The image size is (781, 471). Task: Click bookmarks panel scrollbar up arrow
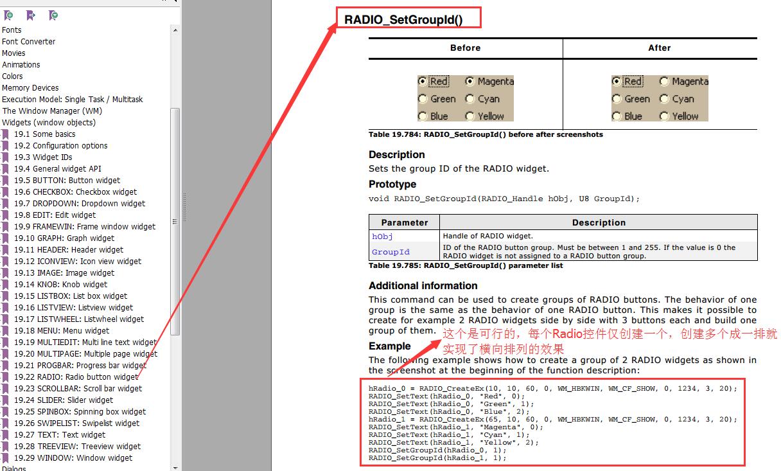(x=175, y=30)
